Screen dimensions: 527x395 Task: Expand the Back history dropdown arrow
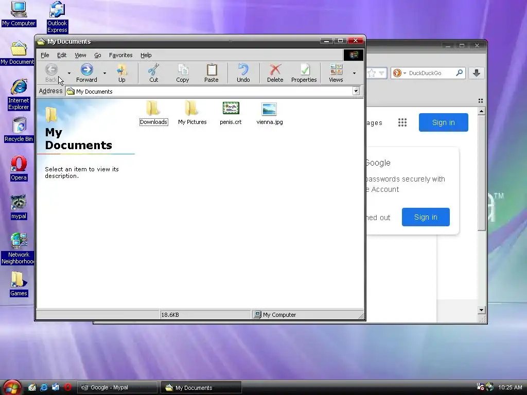point(69,73)
